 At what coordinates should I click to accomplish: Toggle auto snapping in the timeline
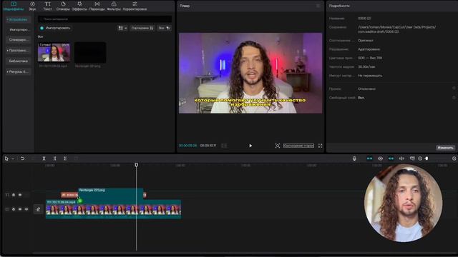380,158
